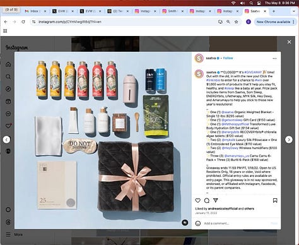
Task: Open macOS Wi-Fi menu
Action: [x=233, y=3]
